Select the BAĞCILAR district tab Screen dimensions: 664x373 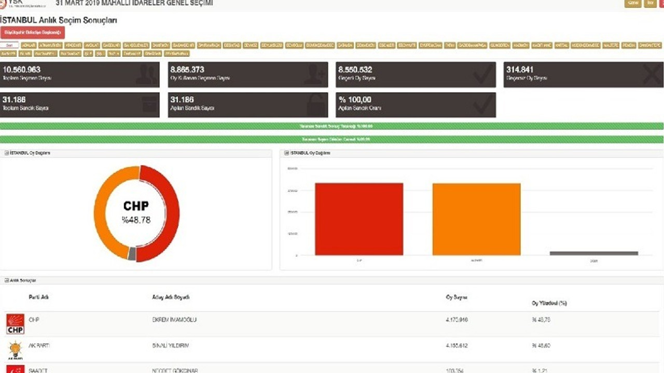pos(111,46)
